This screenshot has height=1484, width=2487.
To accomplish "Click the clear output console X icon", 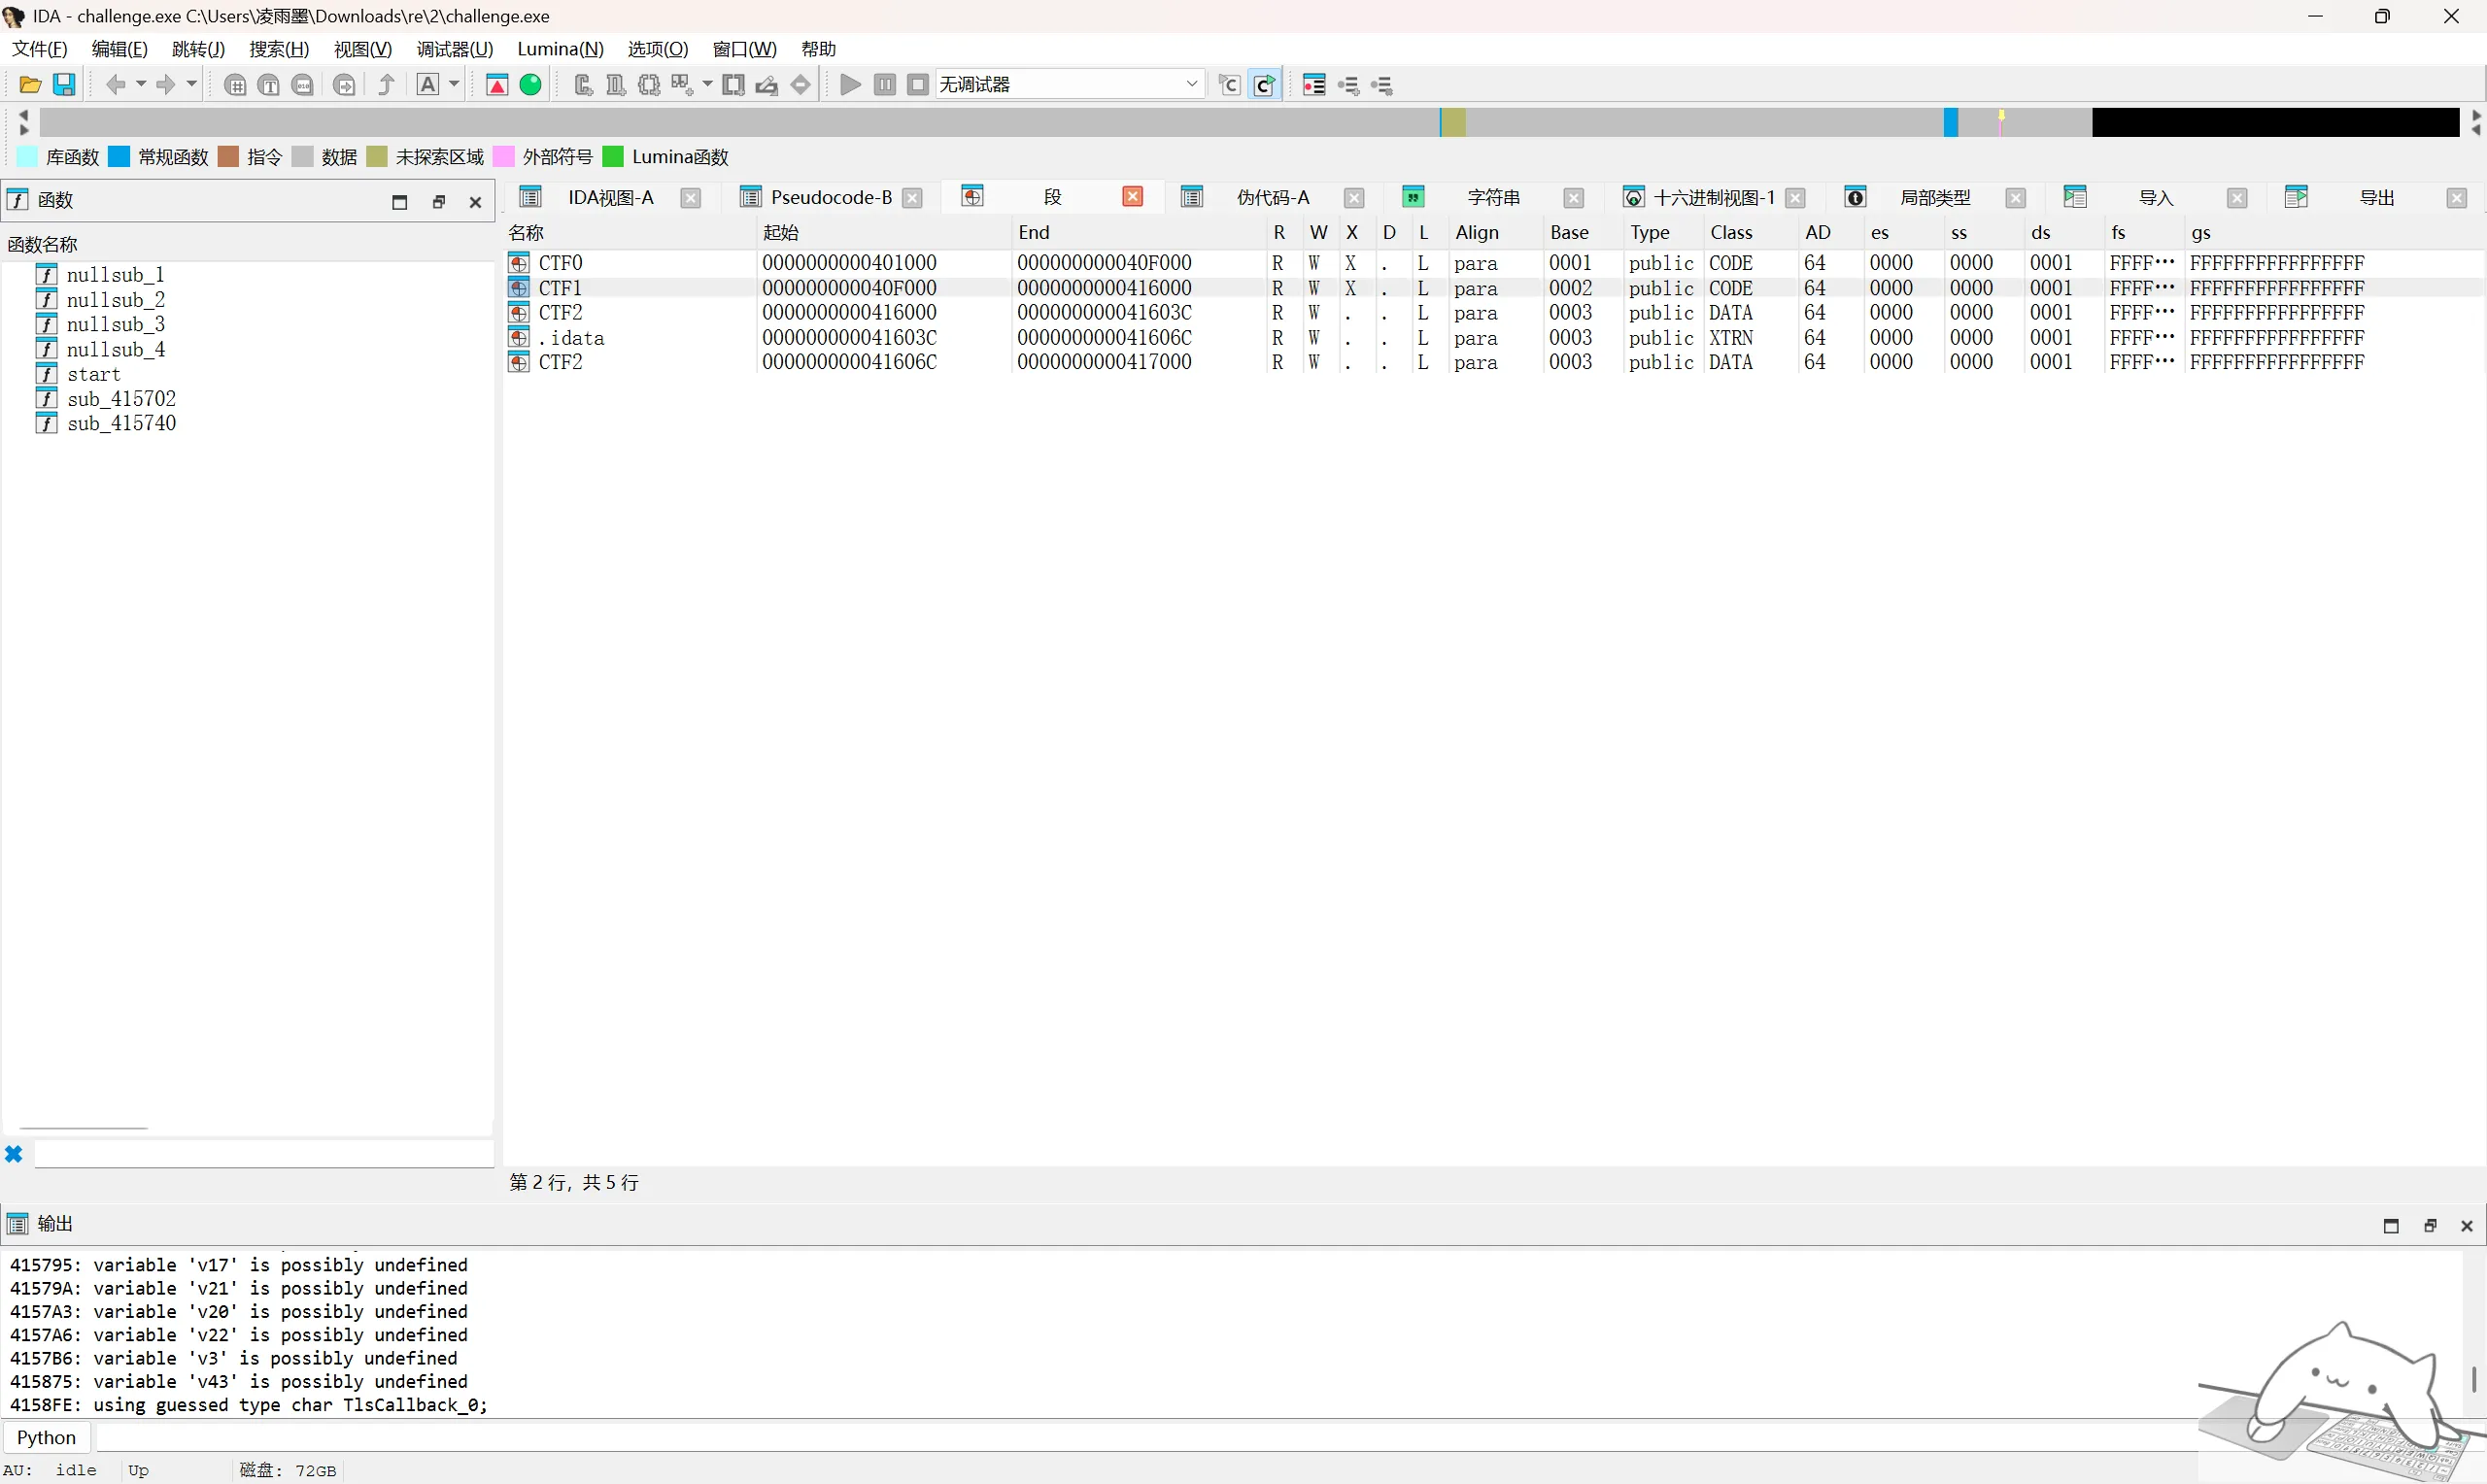I will coord(14,1154).
